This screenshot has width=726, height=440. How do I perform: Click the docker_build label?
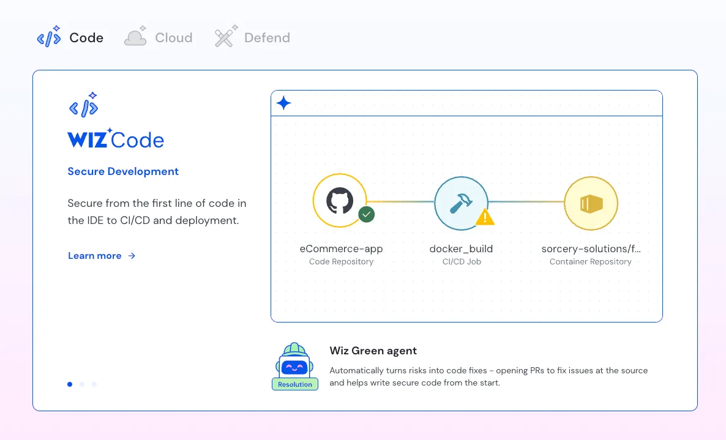[461, 248]
